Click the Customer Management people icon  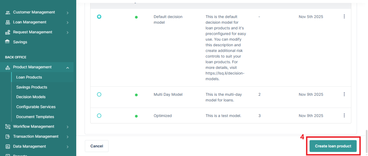[8, 12]
